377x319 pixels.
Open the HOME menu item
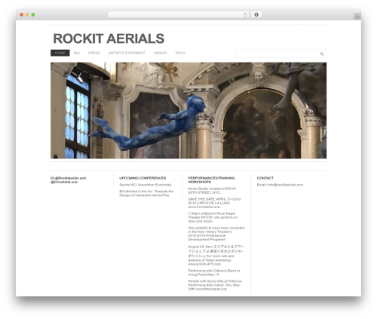click(x=60, y=53)
